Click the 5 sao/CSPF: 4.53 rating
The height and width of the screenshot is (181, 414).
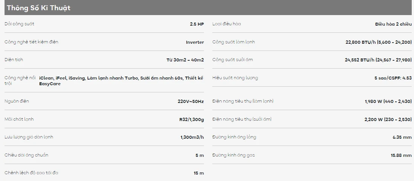pyautogui.click(x=393, y=78)
